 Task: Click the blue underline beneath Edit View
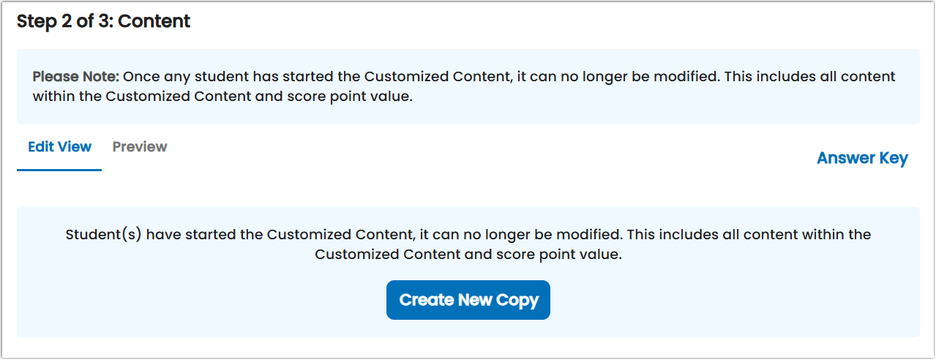click(59, 170)
